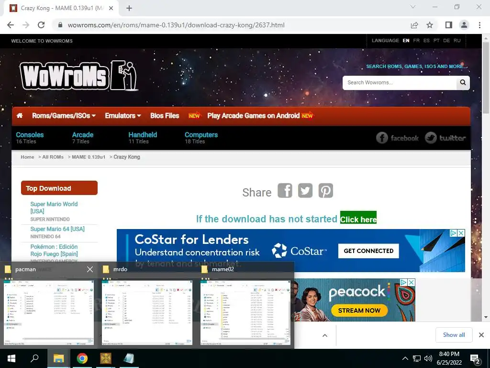Viewport: 490px width, 368px height.
Task: Open Play Arcade Games on Android
Action: (x=254, y=116)
